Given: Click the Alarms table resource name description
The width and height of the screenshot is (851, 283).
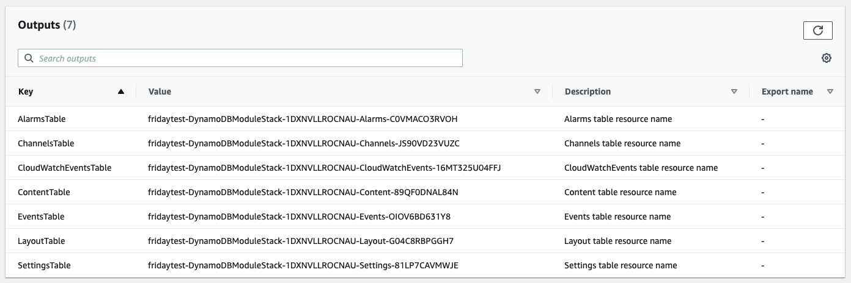Looking at the screenshot, I should (618, 119).
